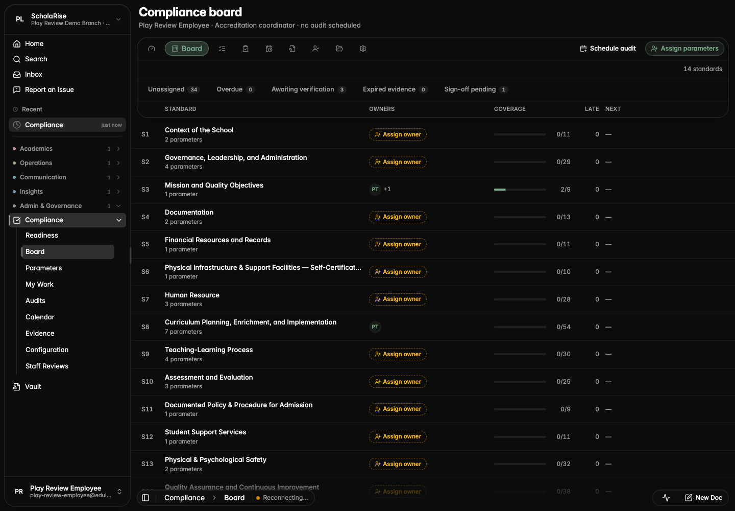The width and height of the screenshot is (735, 511).
Task: Open the calendar-clock icon in the toolbar
Action: coord(269,49)
